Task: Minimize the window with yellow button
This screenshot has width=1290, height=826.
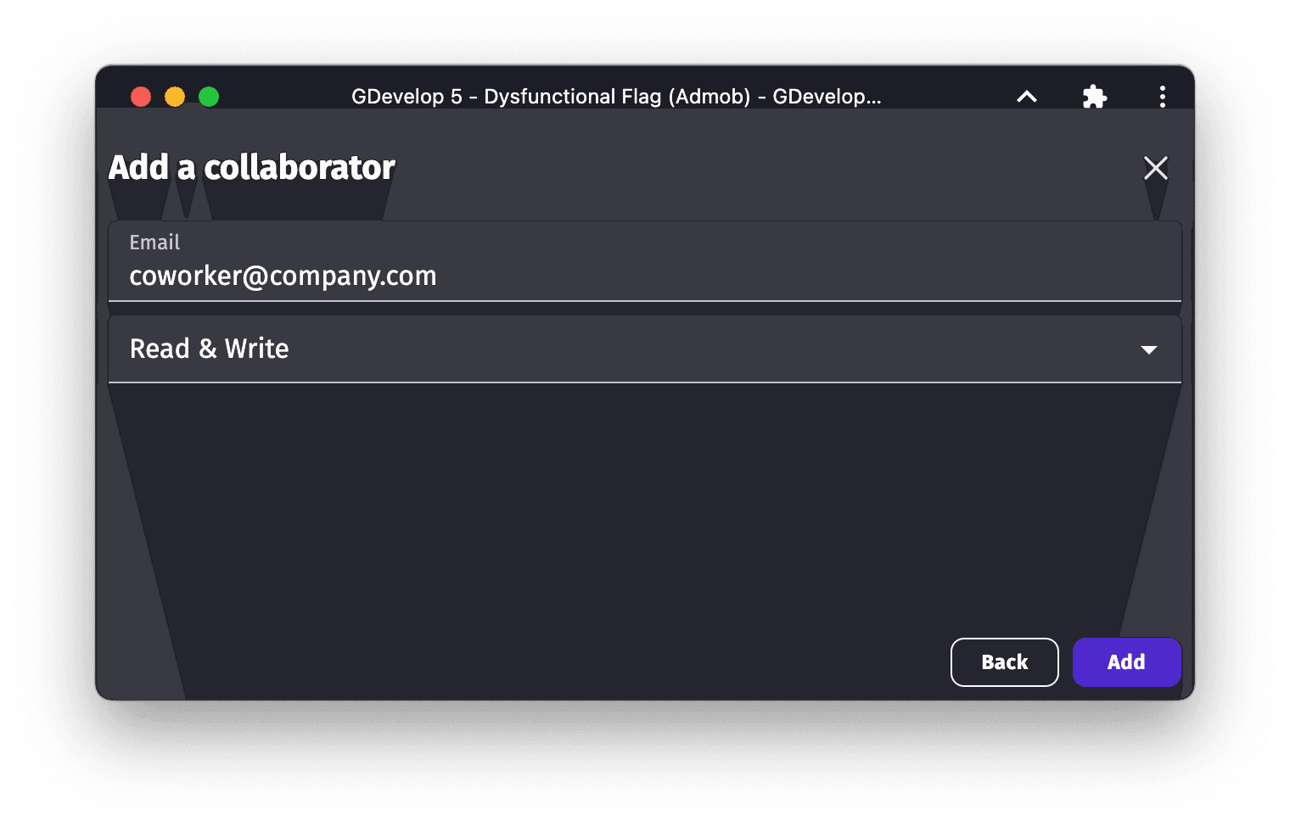Action: [x=175, y=97]
